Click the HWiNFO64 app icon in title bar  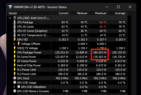point(10,7)
